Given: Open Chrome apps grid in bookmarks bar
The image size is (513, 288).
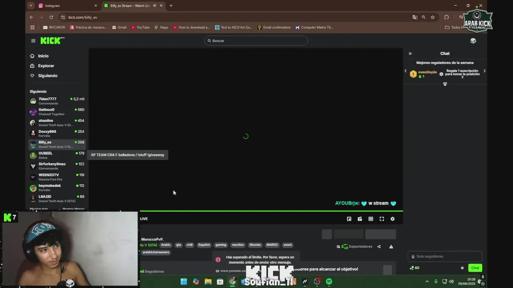Looking at the screenshot, I should (32, 27).
